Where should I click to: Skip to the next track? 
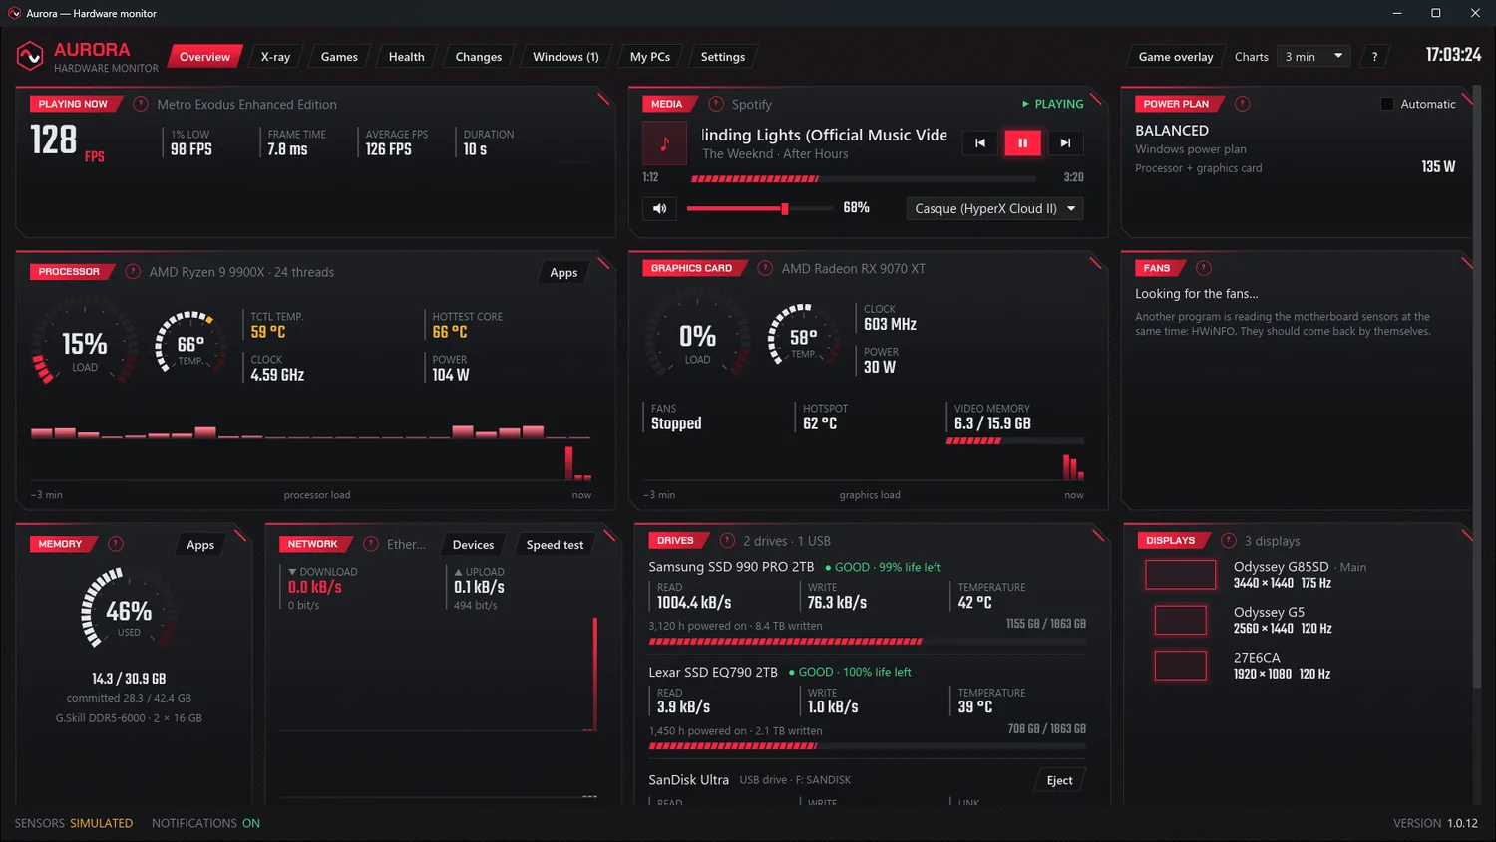pos(1065,142)
